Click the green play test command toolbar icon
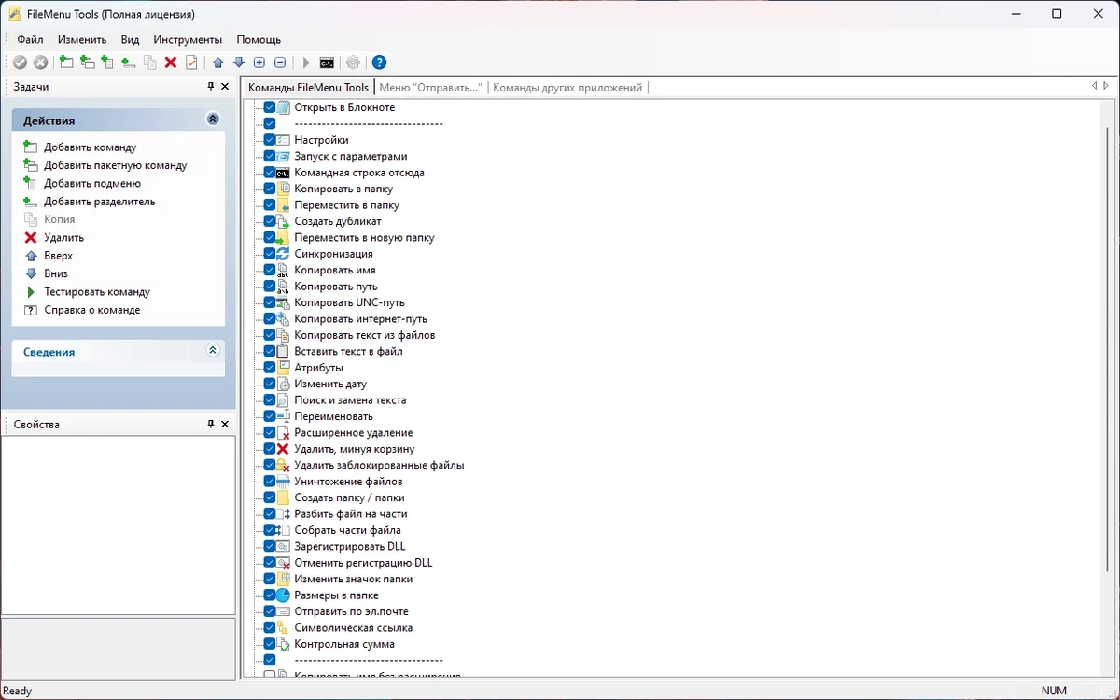The width and height of the screenshot is (1120, 700). coord(306,63)
